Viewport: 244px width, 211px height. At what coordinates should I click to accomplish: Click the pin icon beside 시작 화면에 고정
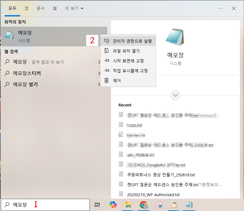[107, 61]
